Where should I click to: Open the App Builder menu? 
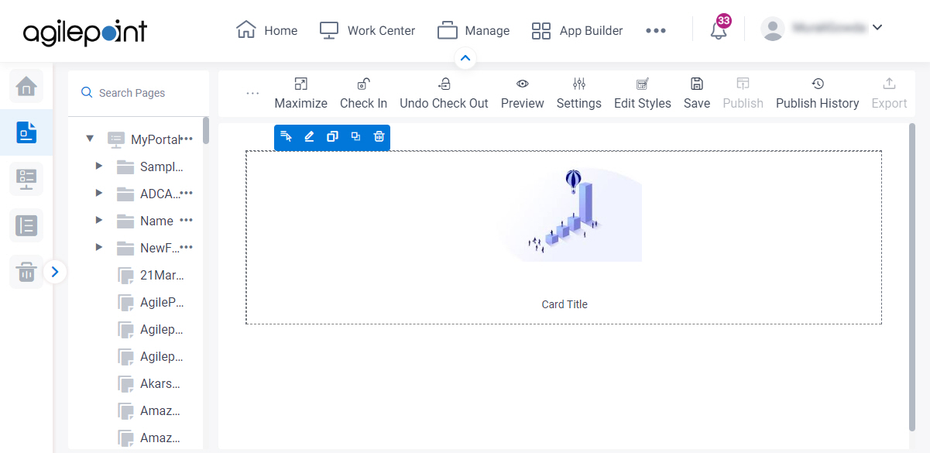(577, 31)
